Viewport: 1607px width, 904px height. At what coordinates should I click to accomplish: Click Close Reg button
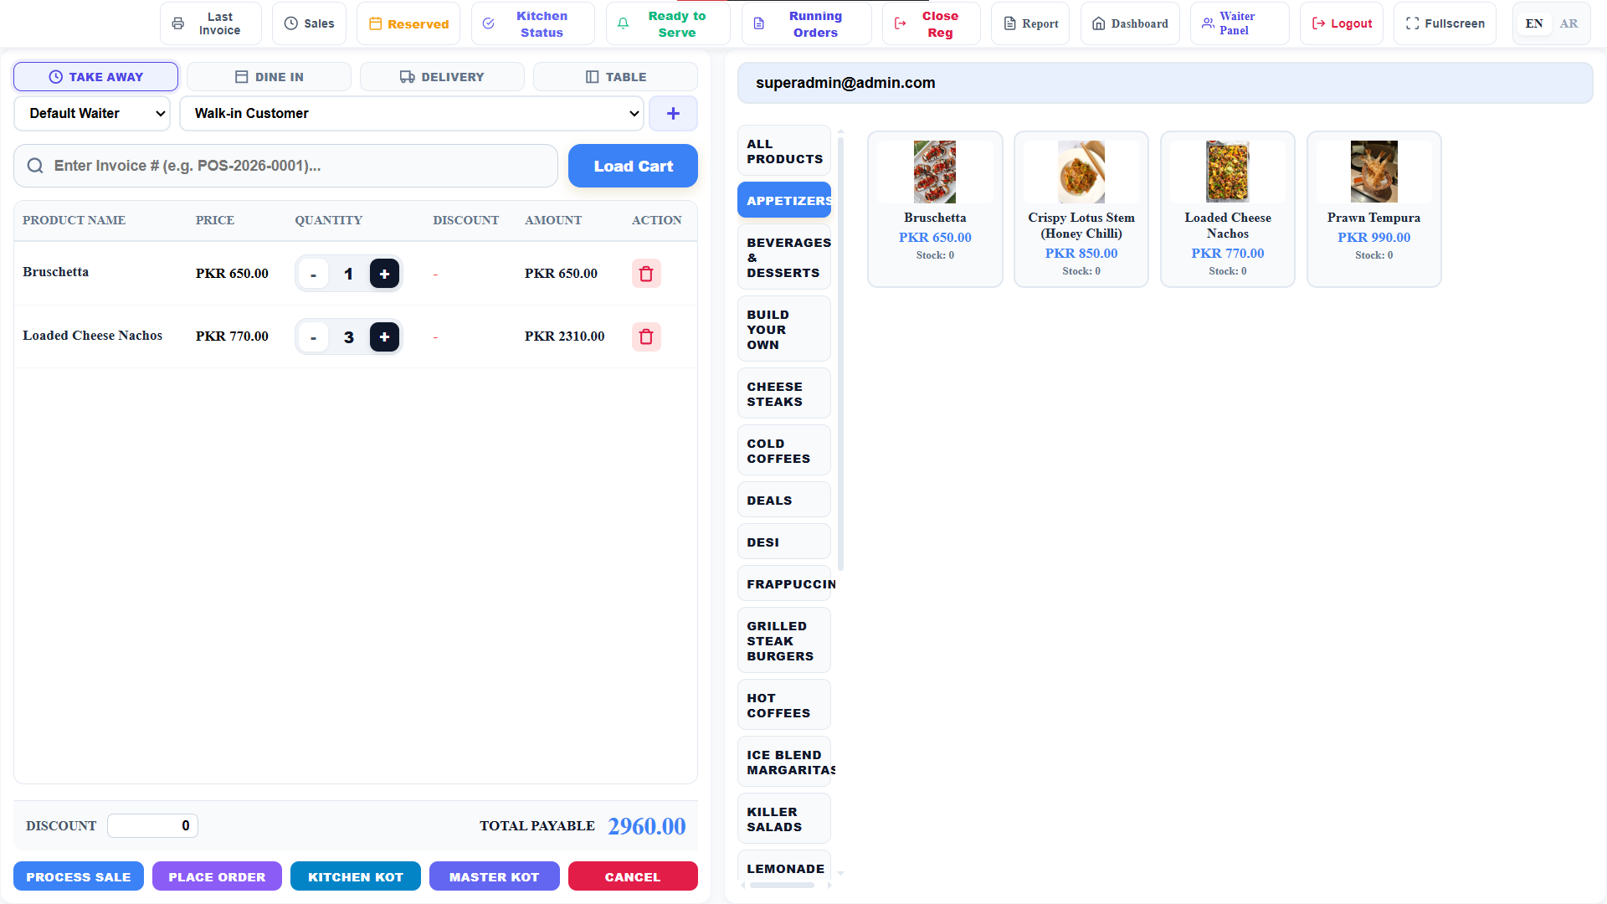932,23
